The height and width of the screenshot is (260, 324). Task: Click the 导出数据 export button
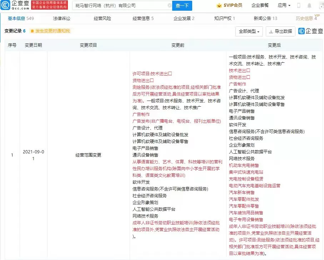(280, 31)
